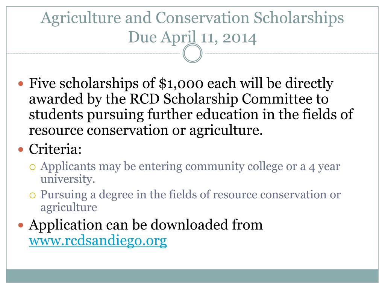
Task: Click the word university in the sub-bullet
Action: click(x=66, y=179)
